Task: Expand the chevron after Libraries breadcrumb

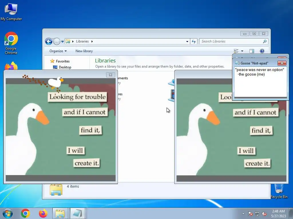Action: pos(92,41)
